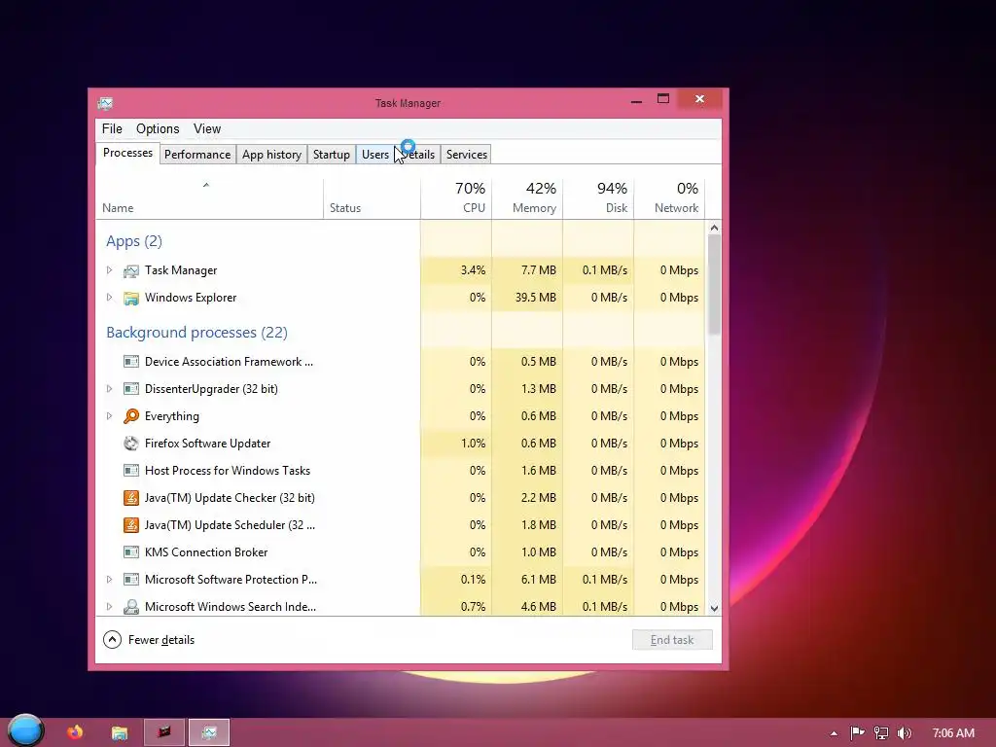
Task: Open the network tray icon
Action: (x=881, y=733)
